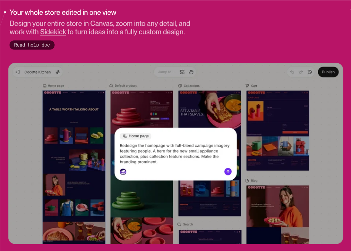Image resolution: width=351 pixels, height=251 pixels.
Task: Click the exit editor arrow icon
Action: click(18, 72)
